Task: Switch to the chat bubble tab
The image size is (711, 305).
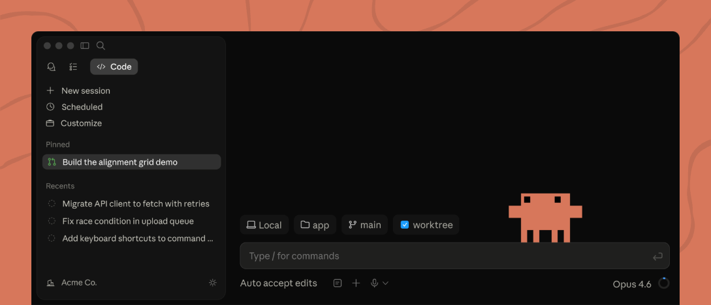Action: (51, 67)
